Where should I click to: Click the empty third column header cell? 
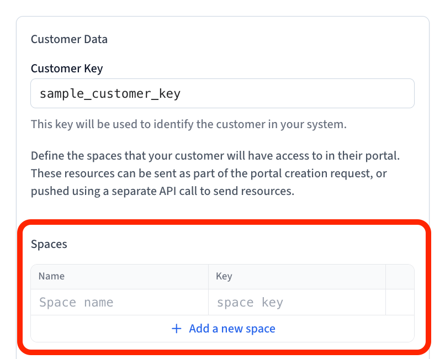tap(399, 276)
